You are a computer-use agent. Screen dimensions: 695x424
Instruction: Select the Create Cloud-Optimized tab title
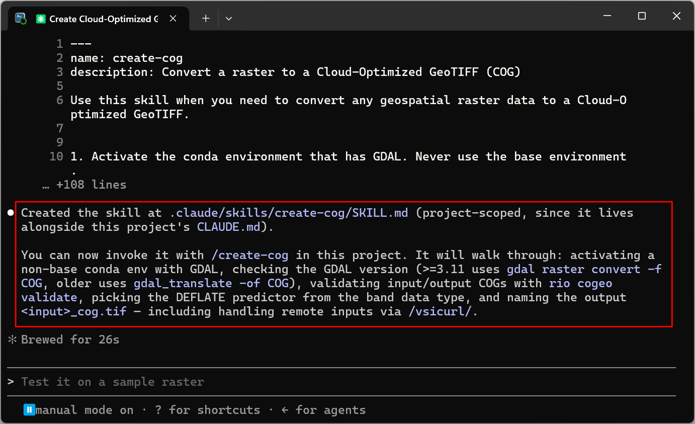coord(103,19)
